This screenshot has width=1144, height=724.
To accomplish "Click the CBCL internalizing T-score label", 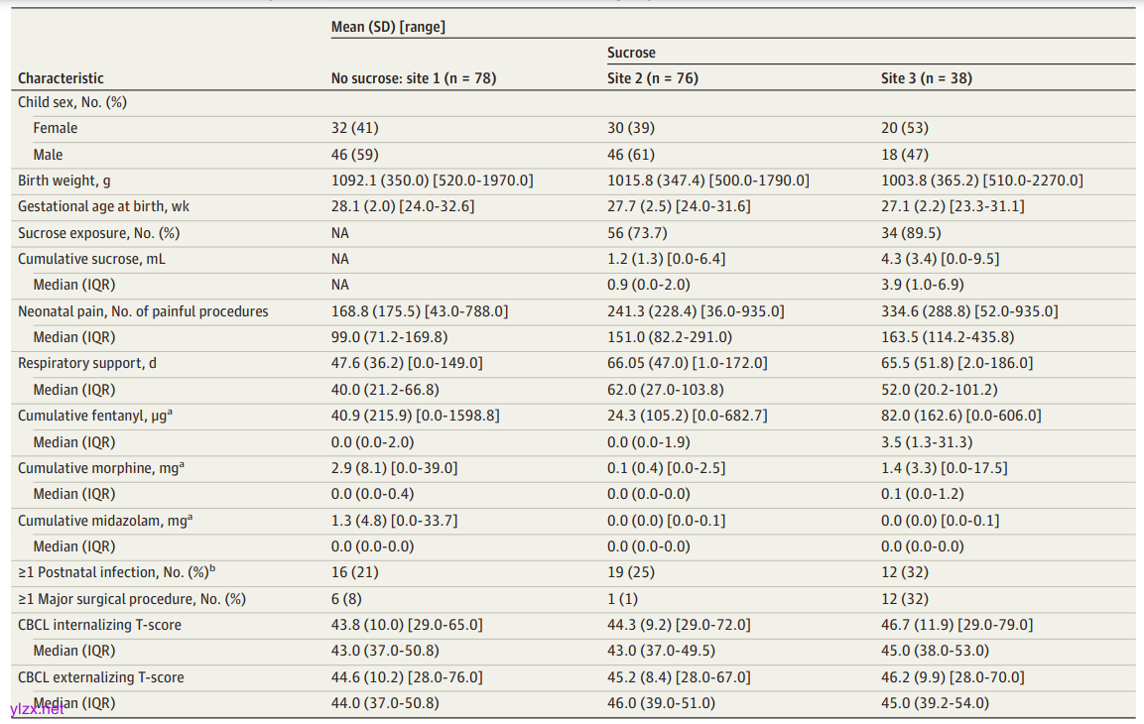I will pos(99,625).
